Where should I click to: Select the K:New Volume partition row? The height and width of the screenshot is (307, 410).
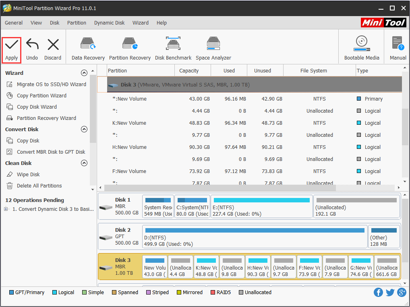click(249, 123)
